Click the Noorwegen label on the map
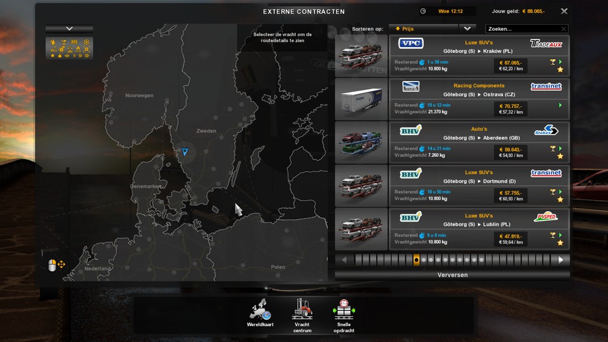The image size is (608, 342). (x=139, y=95)
